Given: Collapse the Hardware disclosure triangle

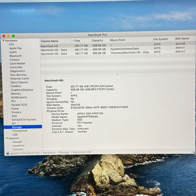Looking at the screenshot, I should (x=3, y=41).
